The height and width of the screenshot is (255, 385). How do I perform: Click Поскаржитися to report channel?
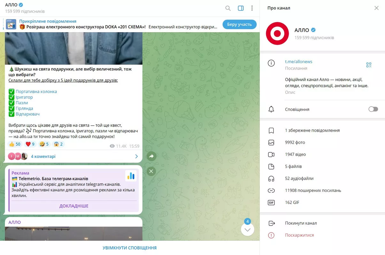(x=299, y=235)
